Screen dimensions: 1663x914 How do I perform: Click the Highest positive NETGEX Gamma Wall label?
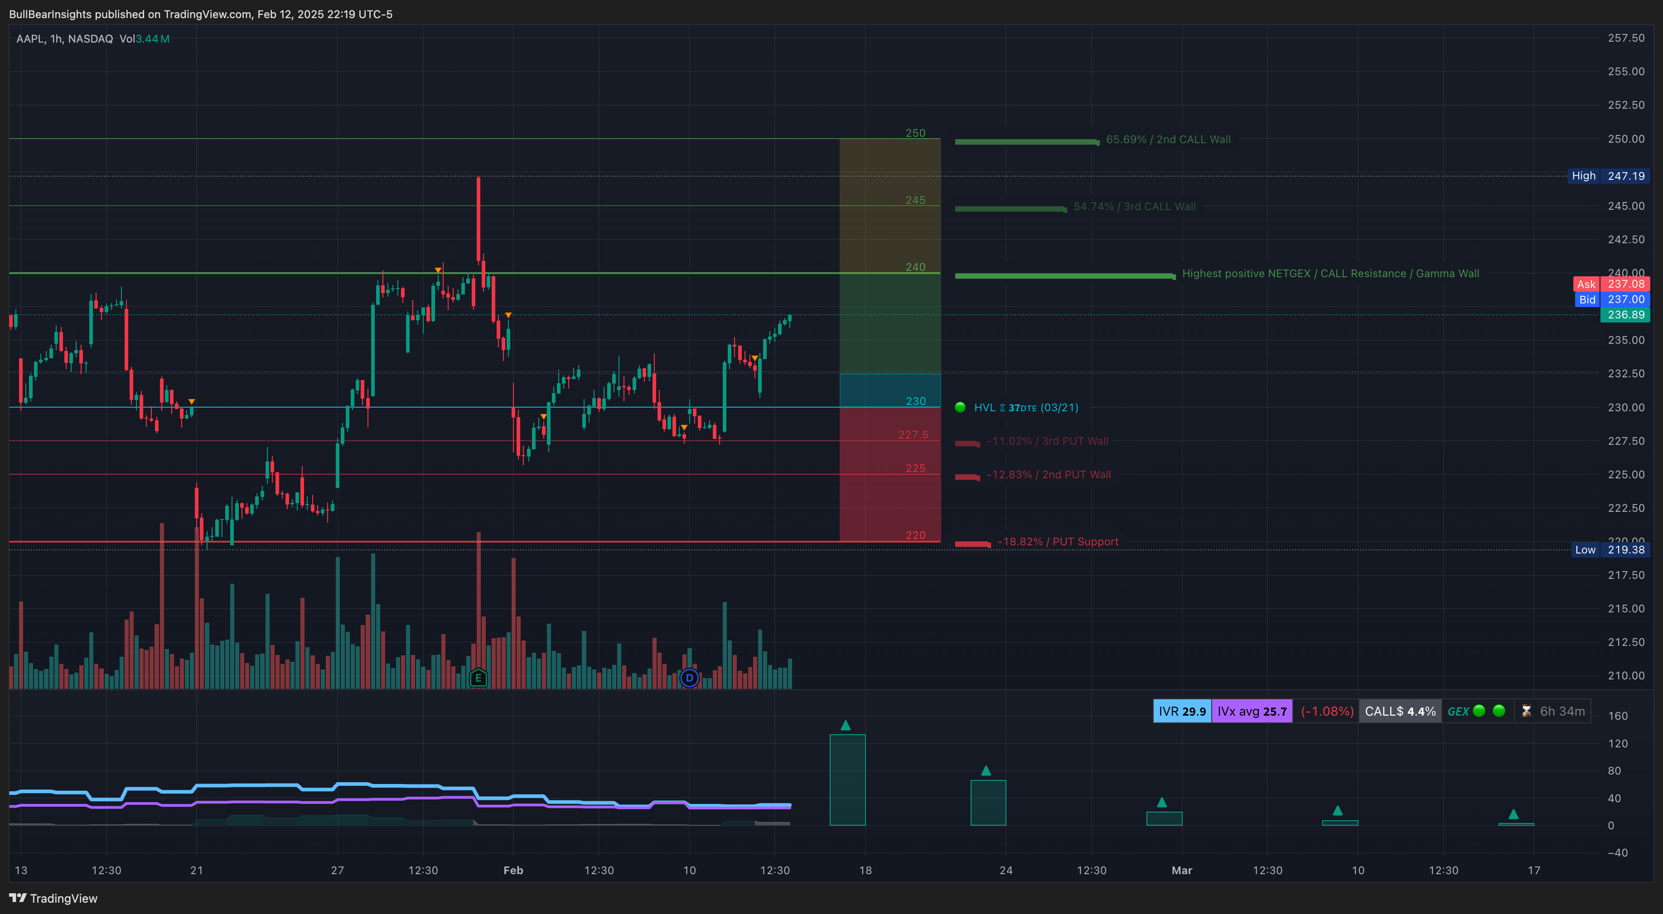tap(1330, 274)
